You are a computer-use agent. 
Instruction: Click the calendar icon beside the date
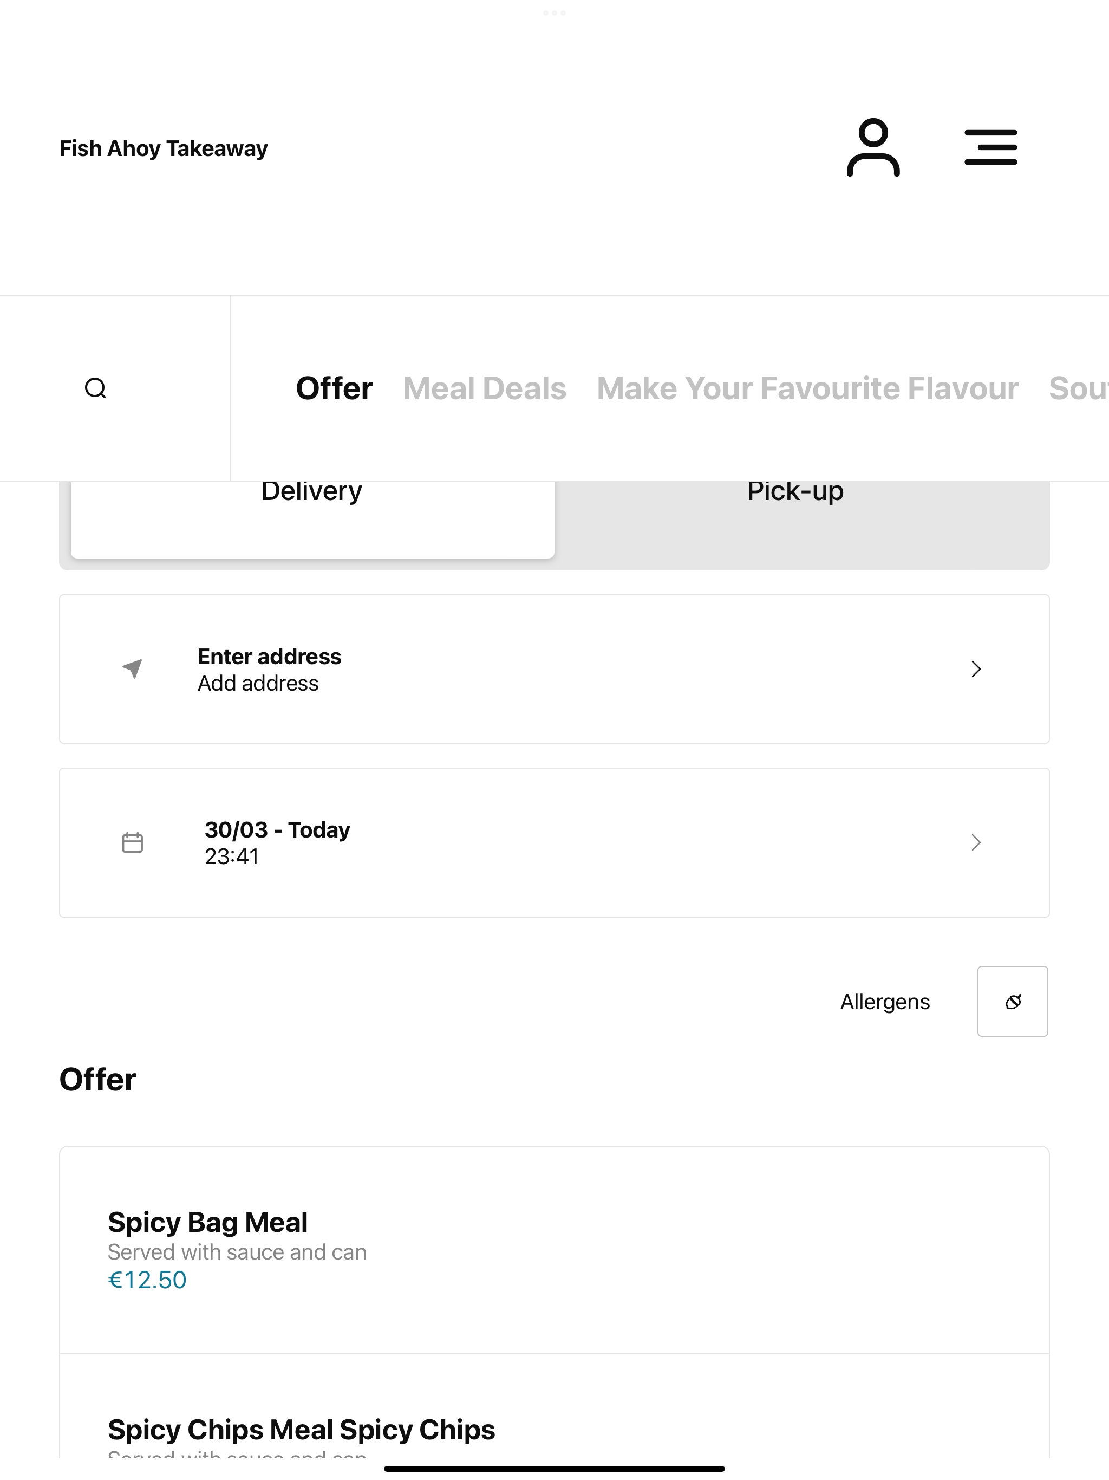(133, 842)
